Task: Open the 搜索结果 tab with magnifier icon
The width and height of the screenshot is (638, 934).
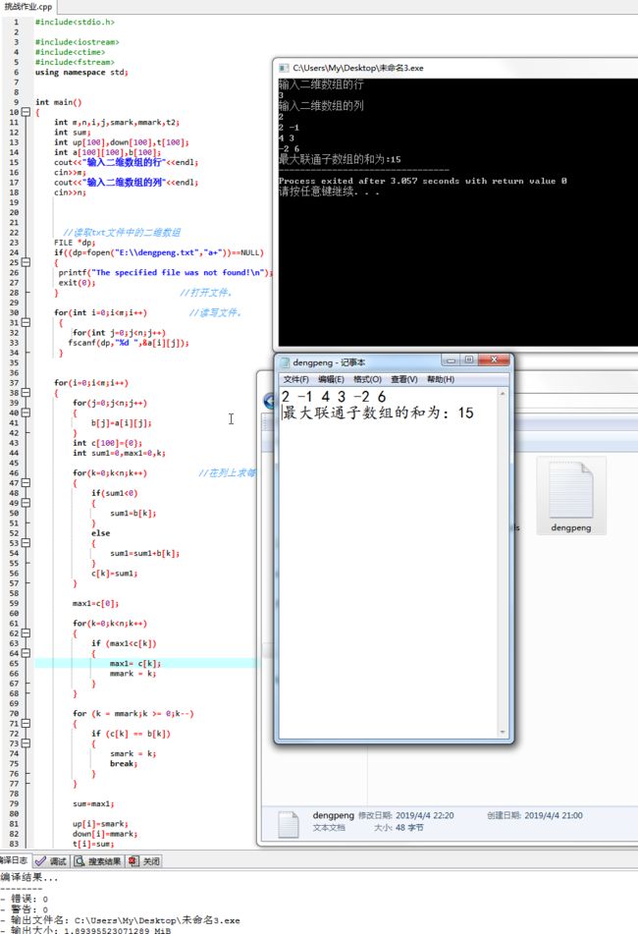Action: click(98, 861)
